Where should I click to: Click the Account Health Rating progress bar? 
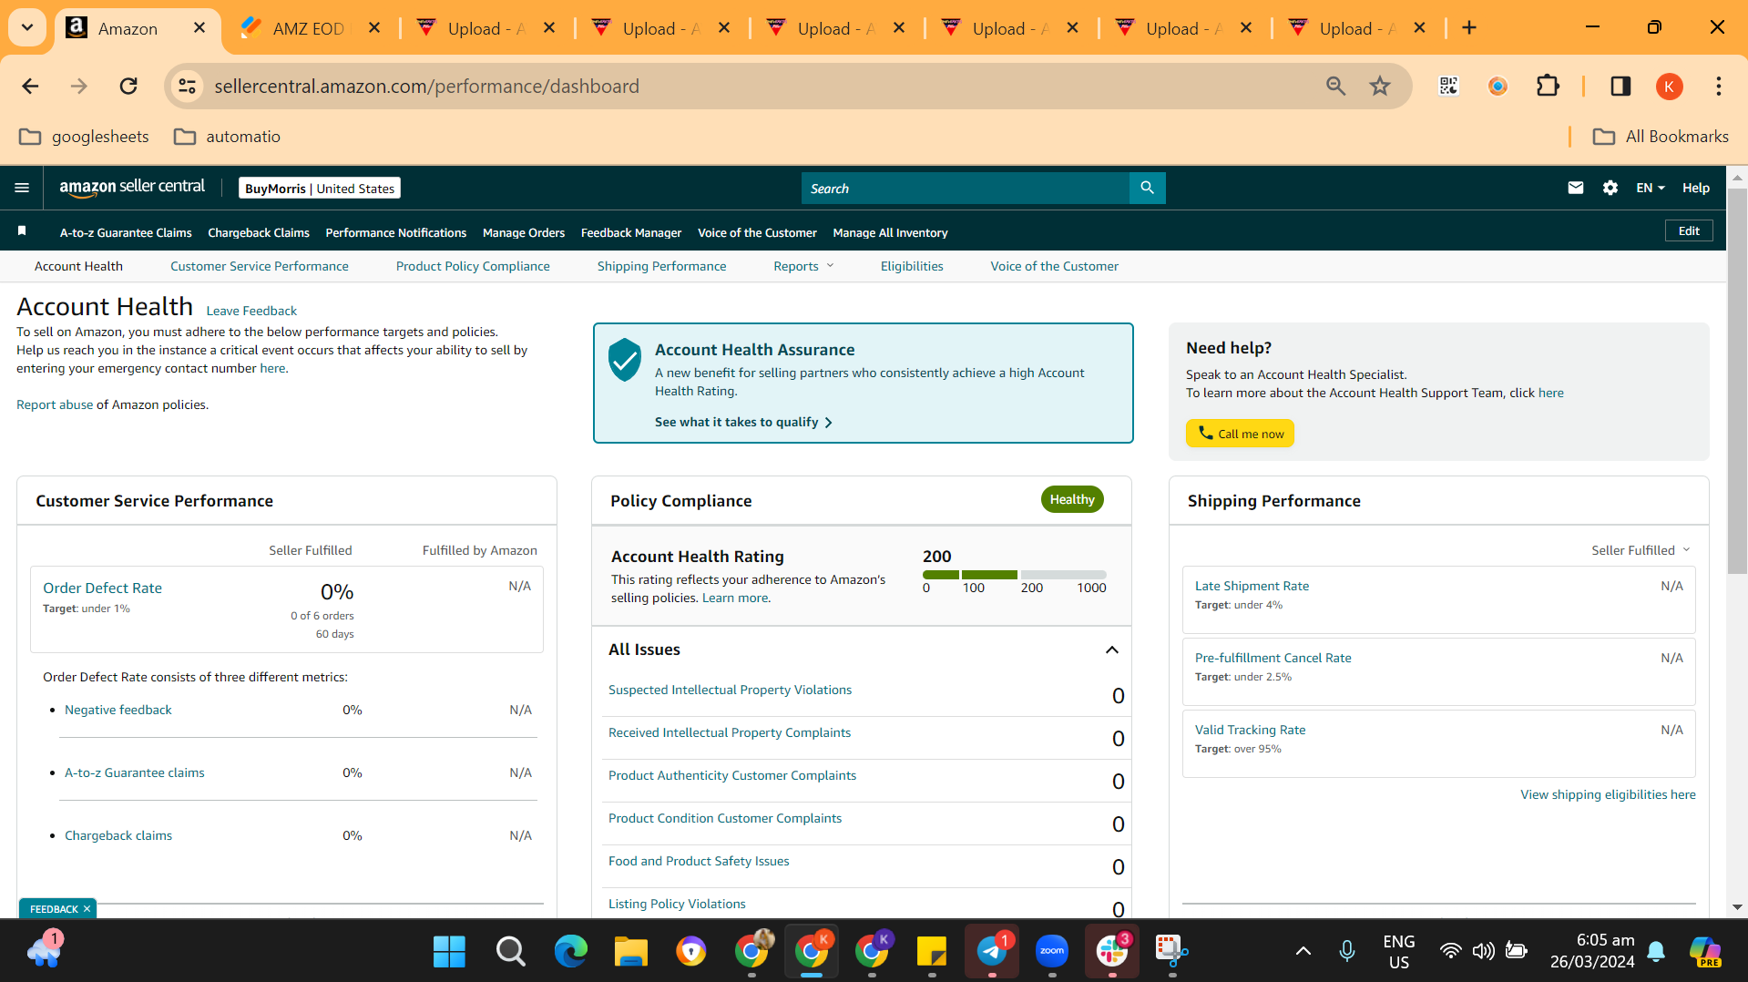coord(1015,575)
